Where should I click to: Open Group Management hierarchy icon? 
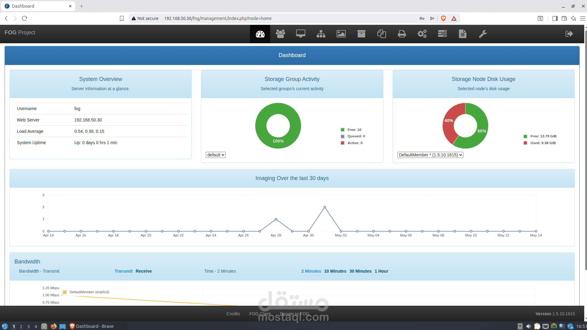pos(321,34)
